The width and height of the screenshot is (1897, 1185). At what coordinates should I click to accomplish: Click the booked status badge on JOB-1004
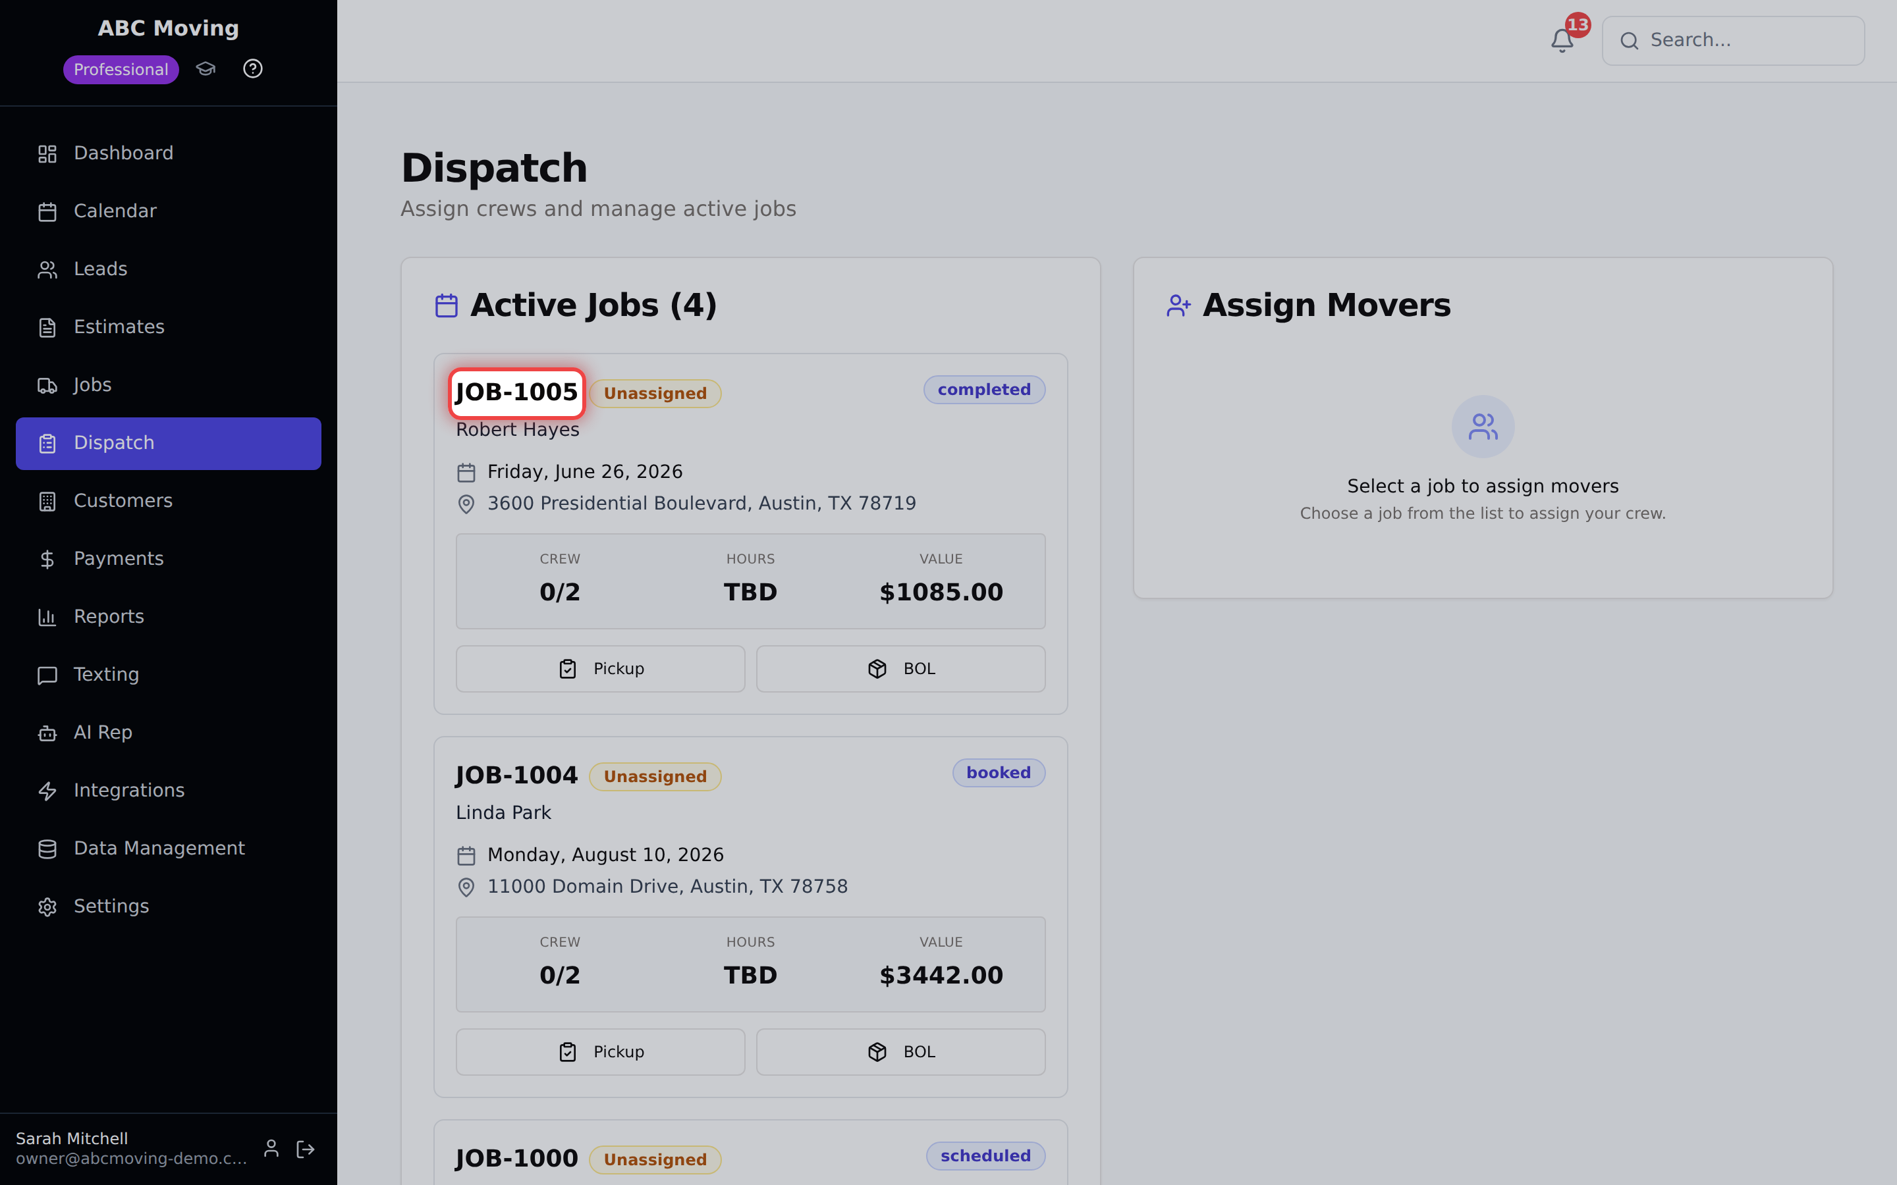point(998,773)
